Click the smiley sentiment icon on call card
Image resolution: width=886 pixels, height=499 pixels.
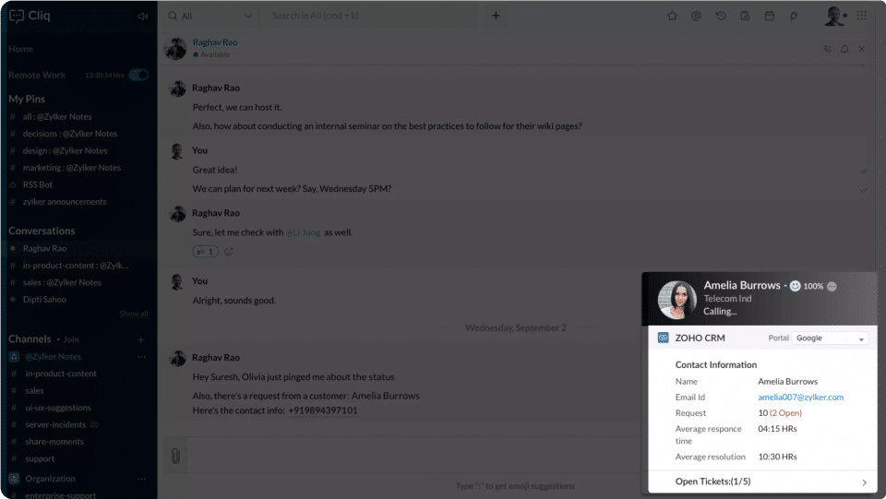(x=795, y=286)
